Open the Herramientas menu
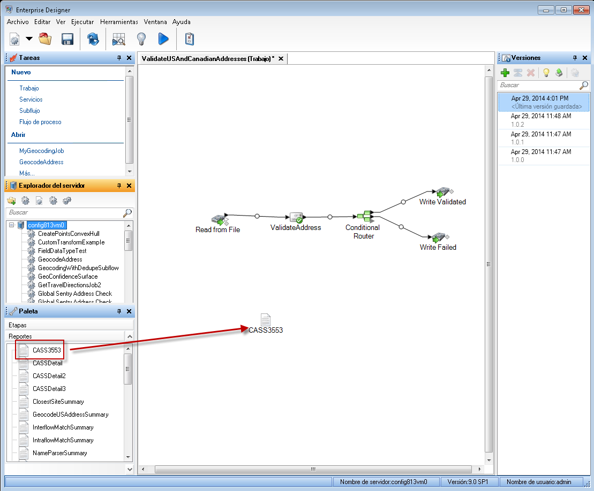Screen dimensions: 594x491 click(x=119, y=22)
